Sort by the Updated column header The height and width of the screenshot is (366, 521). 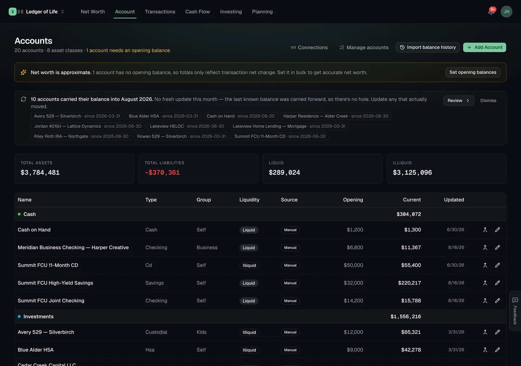point(454,200)
